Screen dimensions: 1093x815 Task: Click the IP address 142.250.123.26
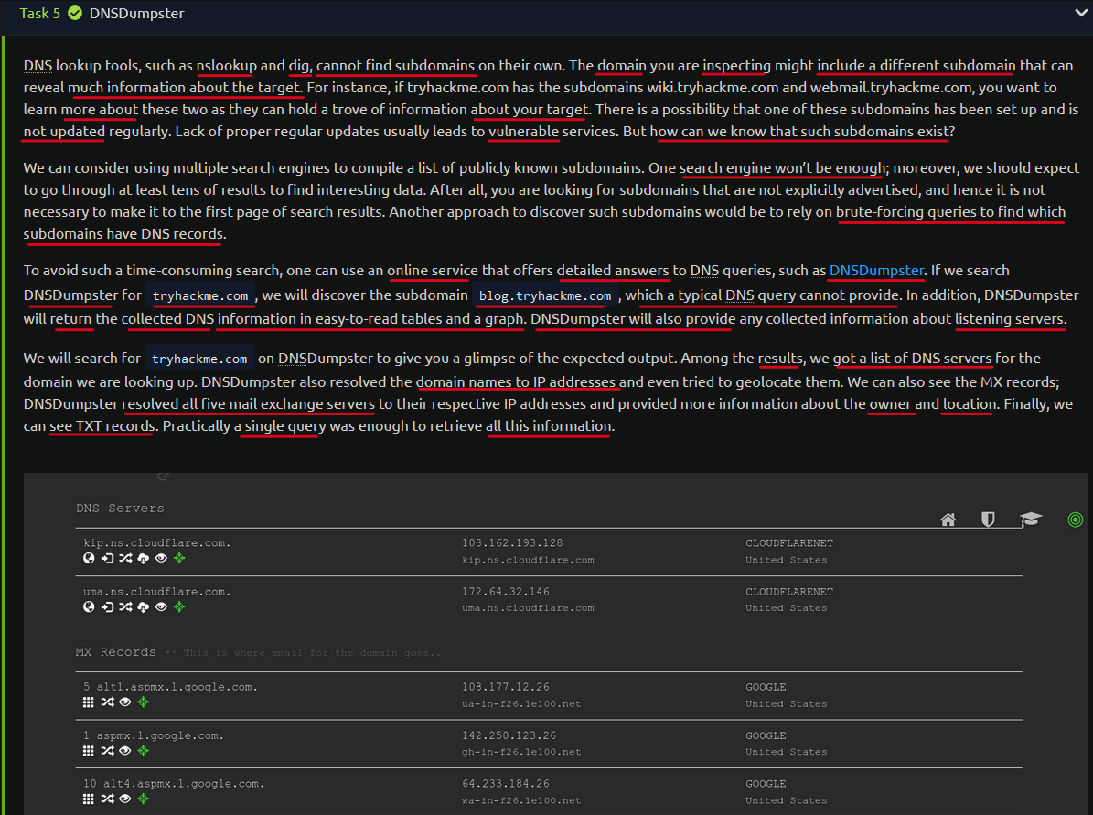(509, 735)
